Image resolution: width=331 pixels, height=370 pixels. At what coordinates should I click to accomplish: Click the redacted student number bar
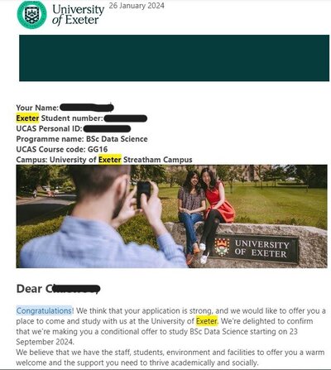pos(126,118)
